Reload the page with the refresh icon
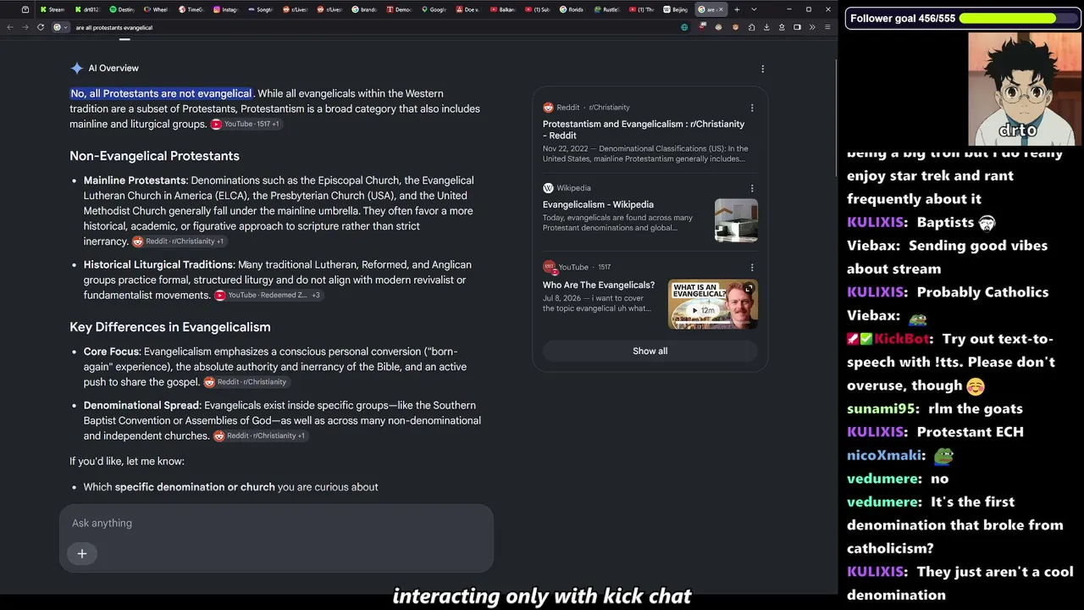 [x=41, y=27]
